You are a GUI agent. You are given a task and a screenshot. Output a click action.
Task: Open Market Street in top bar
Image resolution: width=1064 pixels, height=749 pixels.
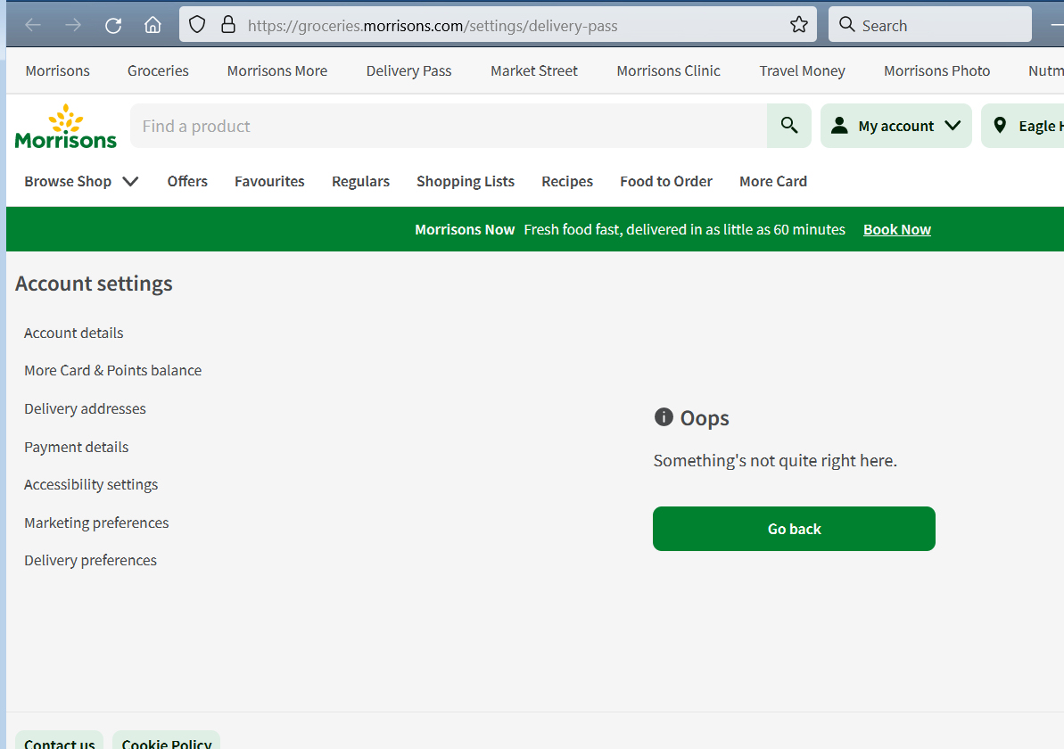534,70
